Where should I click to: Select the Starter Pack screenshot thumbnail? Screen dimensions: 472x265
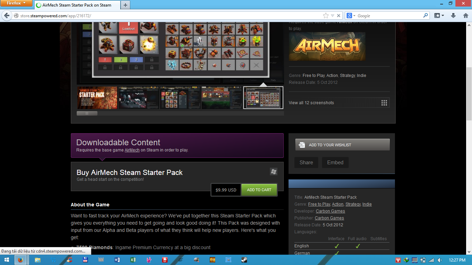click(x=97, y=98)
